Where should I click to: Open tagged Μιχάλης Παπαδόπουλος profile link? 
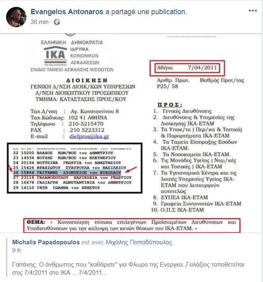coord(139,242)
